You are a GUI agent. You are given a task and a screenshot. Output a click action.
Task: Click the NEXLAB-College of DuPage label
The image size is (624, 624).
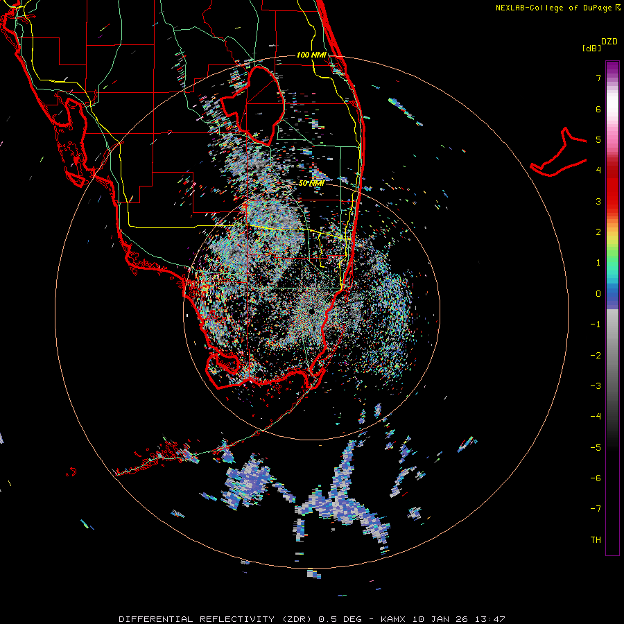click(x=555, y=8)
